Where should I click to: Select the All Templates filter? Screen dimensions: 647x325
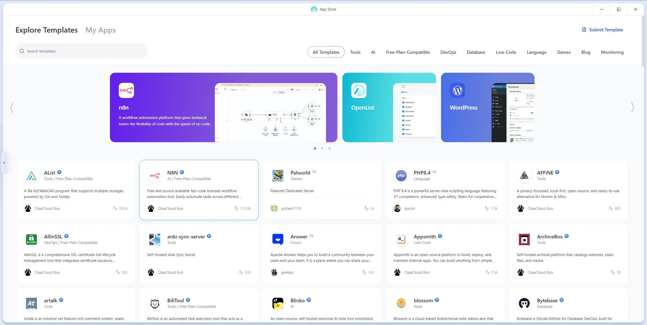pos(326,52)
